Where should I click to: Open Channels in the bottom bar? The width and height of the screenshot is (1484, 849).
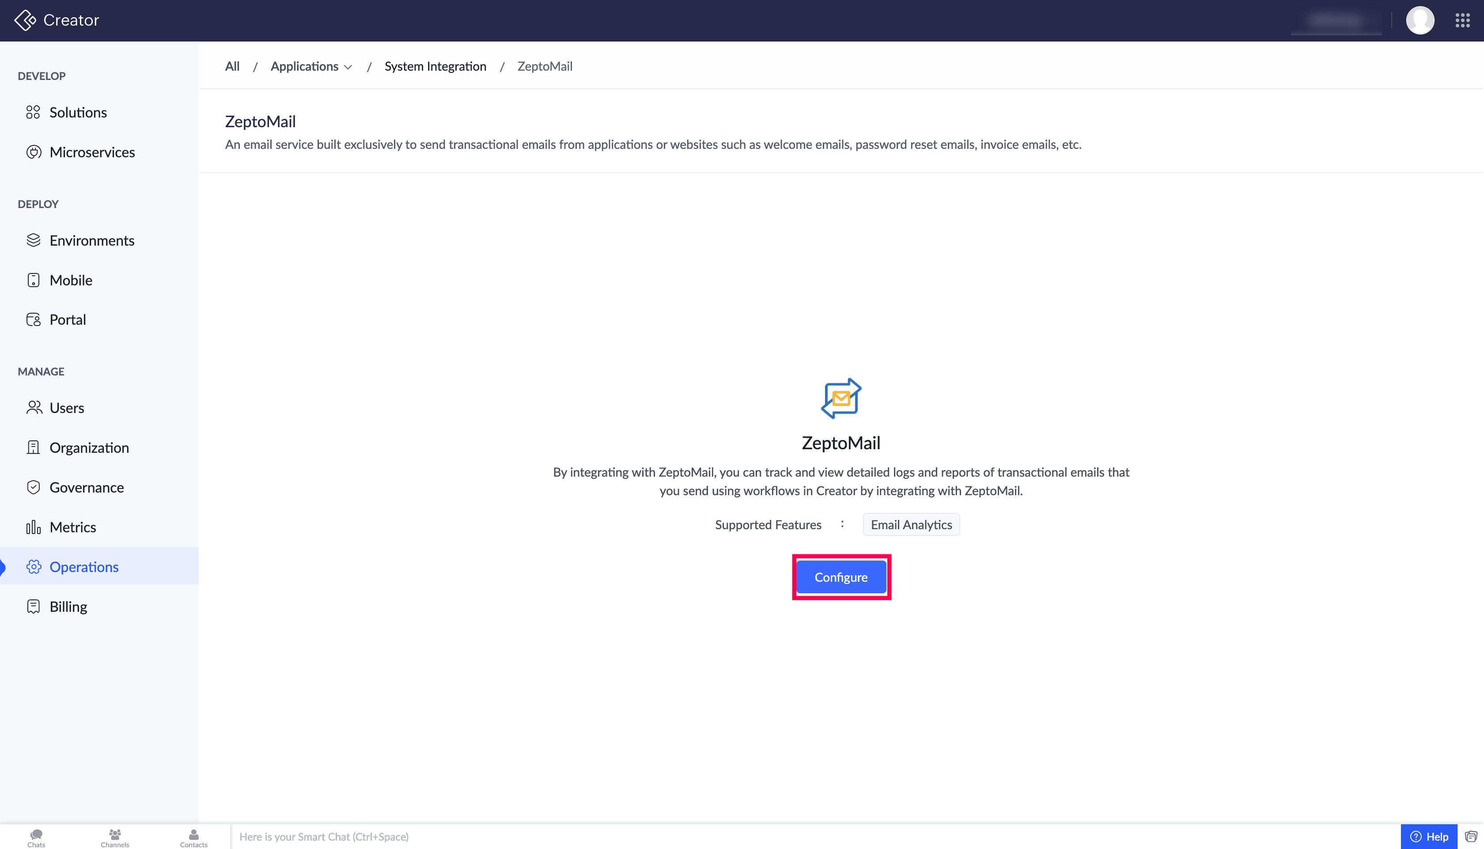pos(115,838)
